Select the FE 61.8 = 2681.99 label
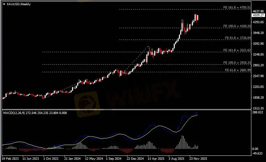This screenshot has height=162, width=266. (238, 70)
